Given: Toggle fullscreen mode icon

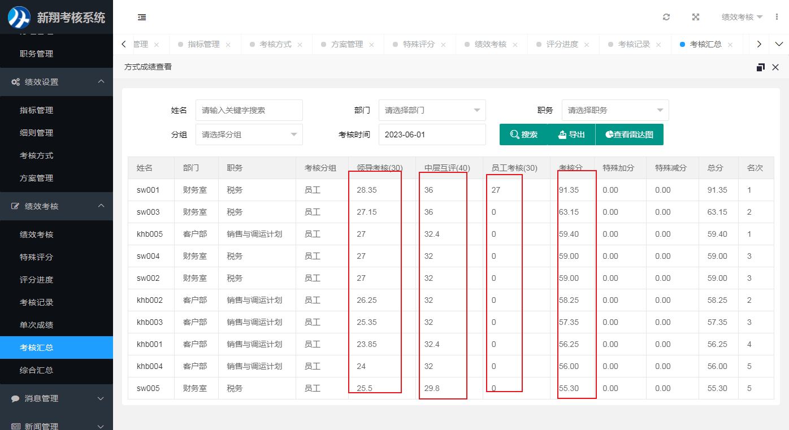Looking at the screenshot, I should pos(696,18).
